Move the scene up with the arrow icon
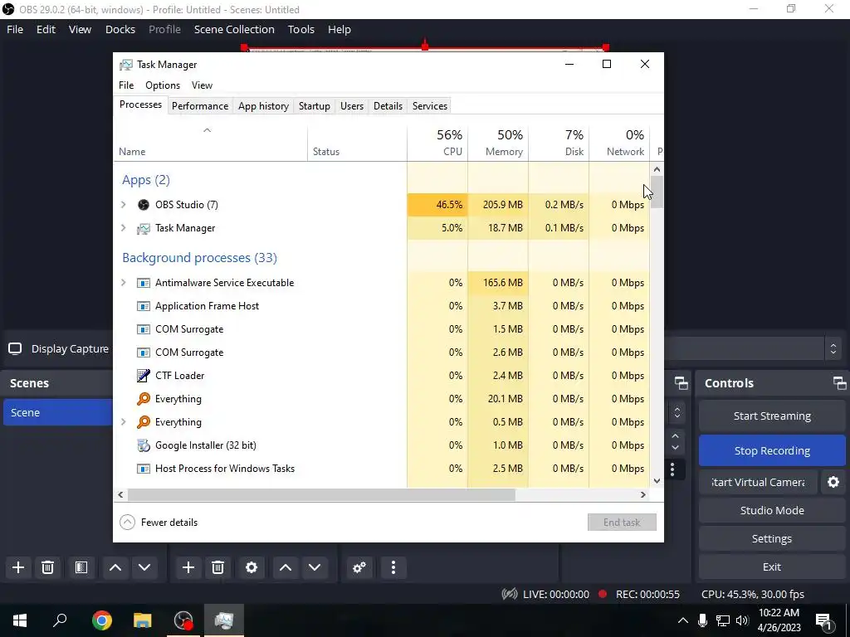Screen dimensions: 850x637 coord(115,567)
